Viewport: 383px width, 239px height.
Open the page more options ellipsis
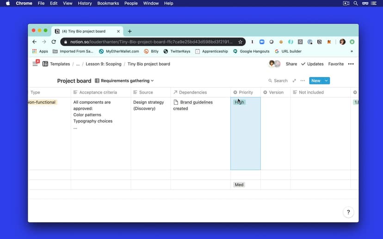tap(351, 64)
